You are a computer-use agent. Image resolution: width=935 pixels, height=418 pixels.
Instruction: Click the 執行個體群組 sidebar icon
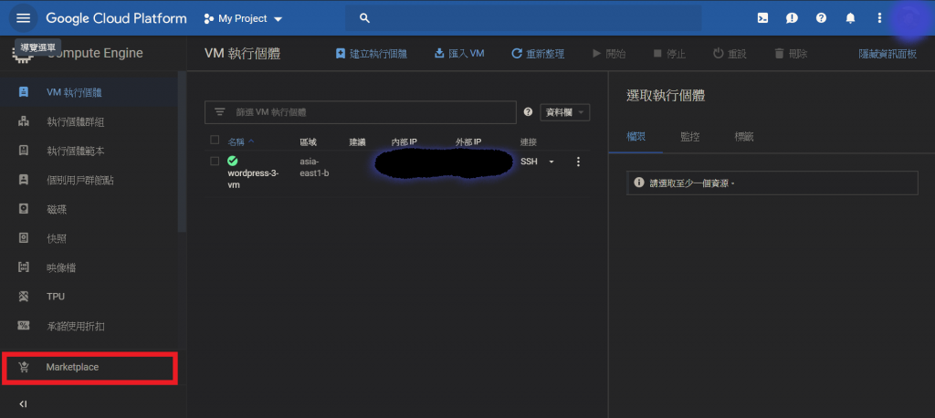coord(23,121)
